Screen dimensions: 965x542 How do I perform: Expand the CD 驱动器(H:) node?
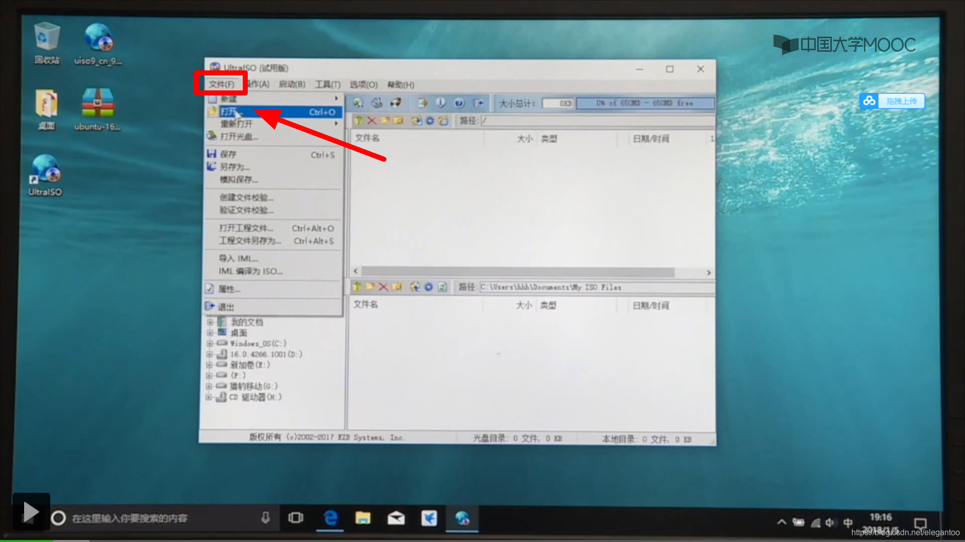pos(209,397)
